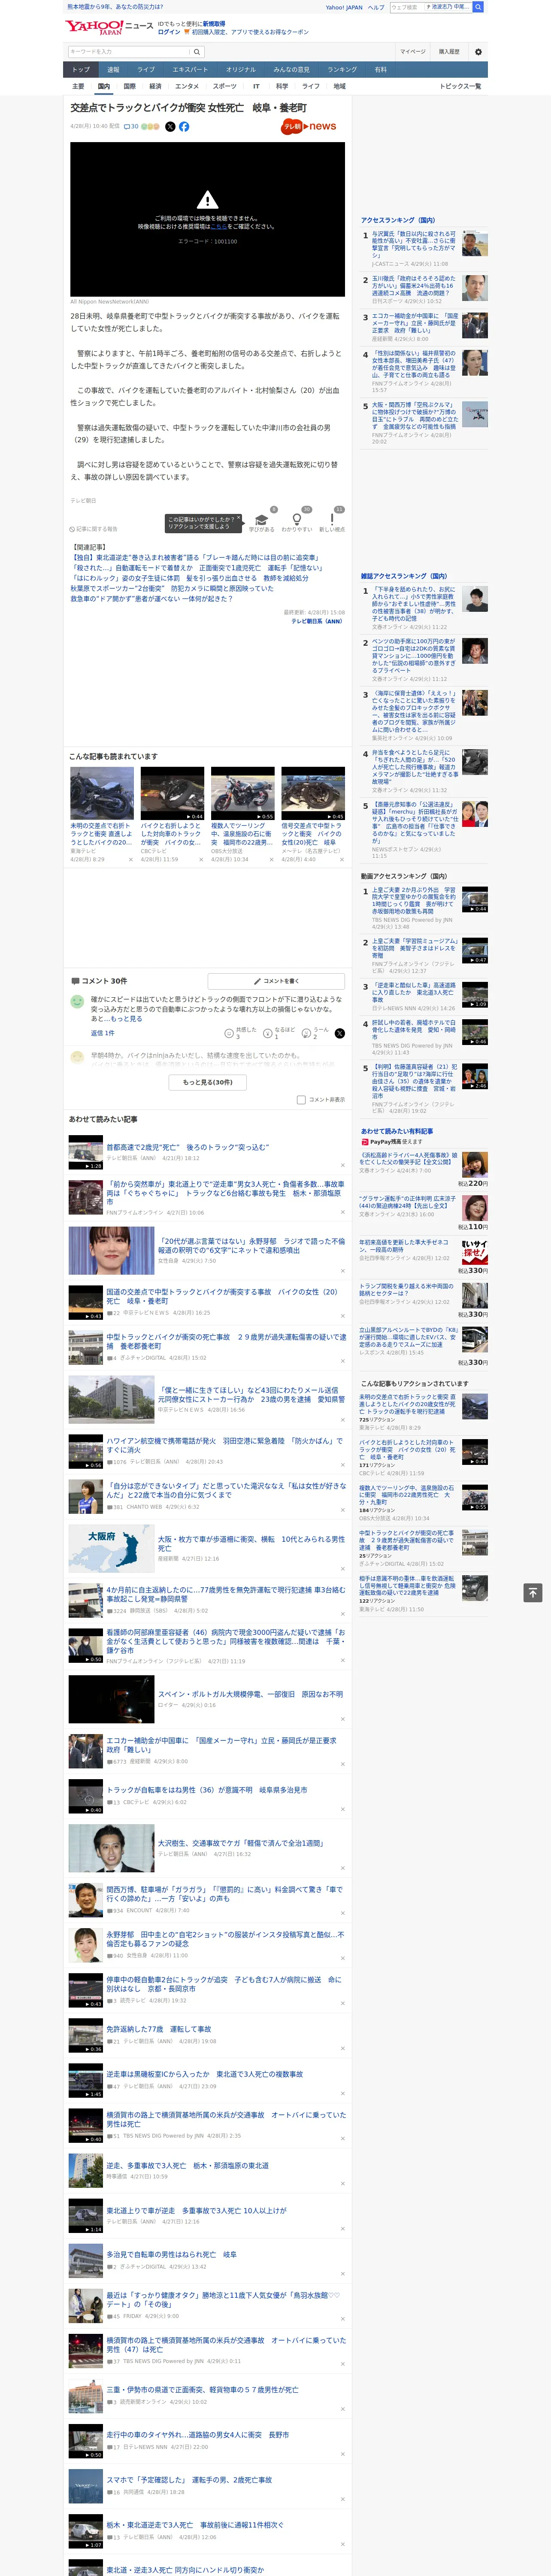Dismiss recommended article 首都高速で2人死傷 with x
551x2576 pixels.
(x=342, y=1166)
